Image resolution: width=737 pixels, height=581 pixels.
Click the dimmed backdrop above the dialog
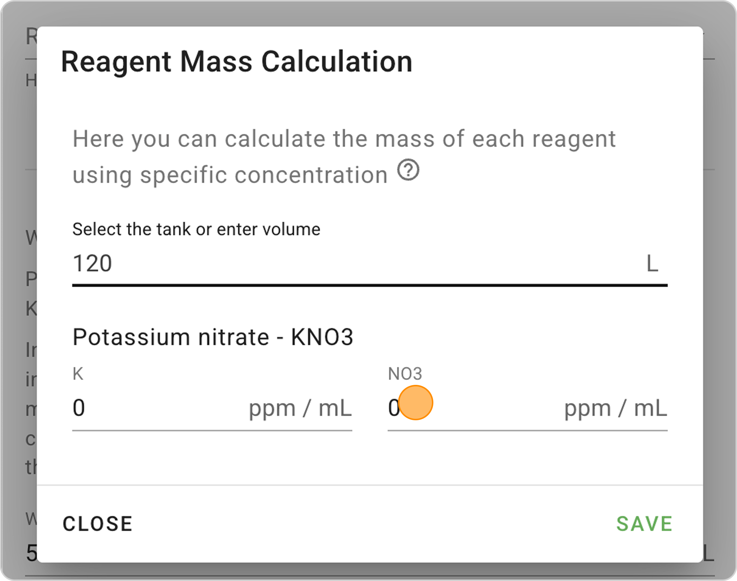tap(368, 13)
